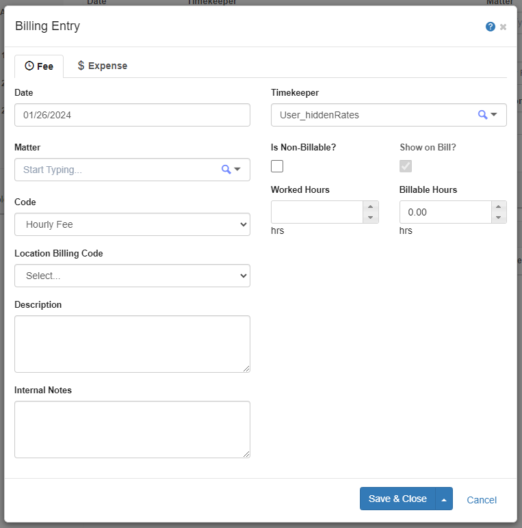Click inside the Description text area
The image size is (522, 528).
pyautogui.click(x=132, y=344)
